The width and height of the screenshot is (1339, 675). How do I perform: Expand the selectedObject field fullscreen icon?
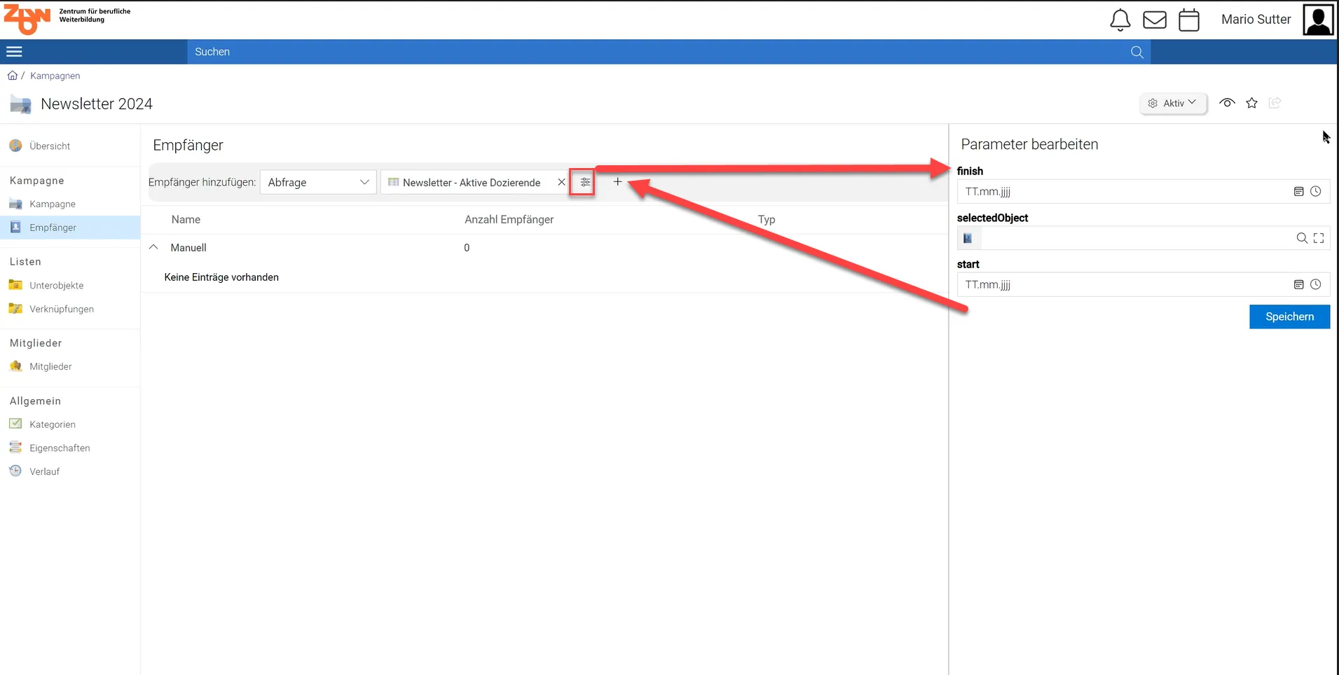coord(1319,238)
